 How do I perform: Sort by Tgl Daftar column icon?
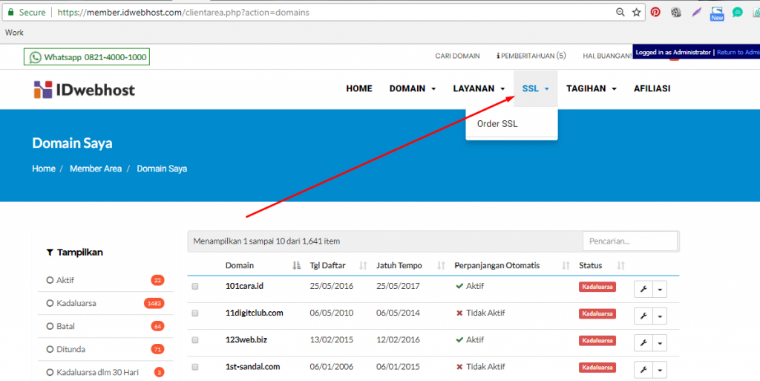click(x=363, y=266)
